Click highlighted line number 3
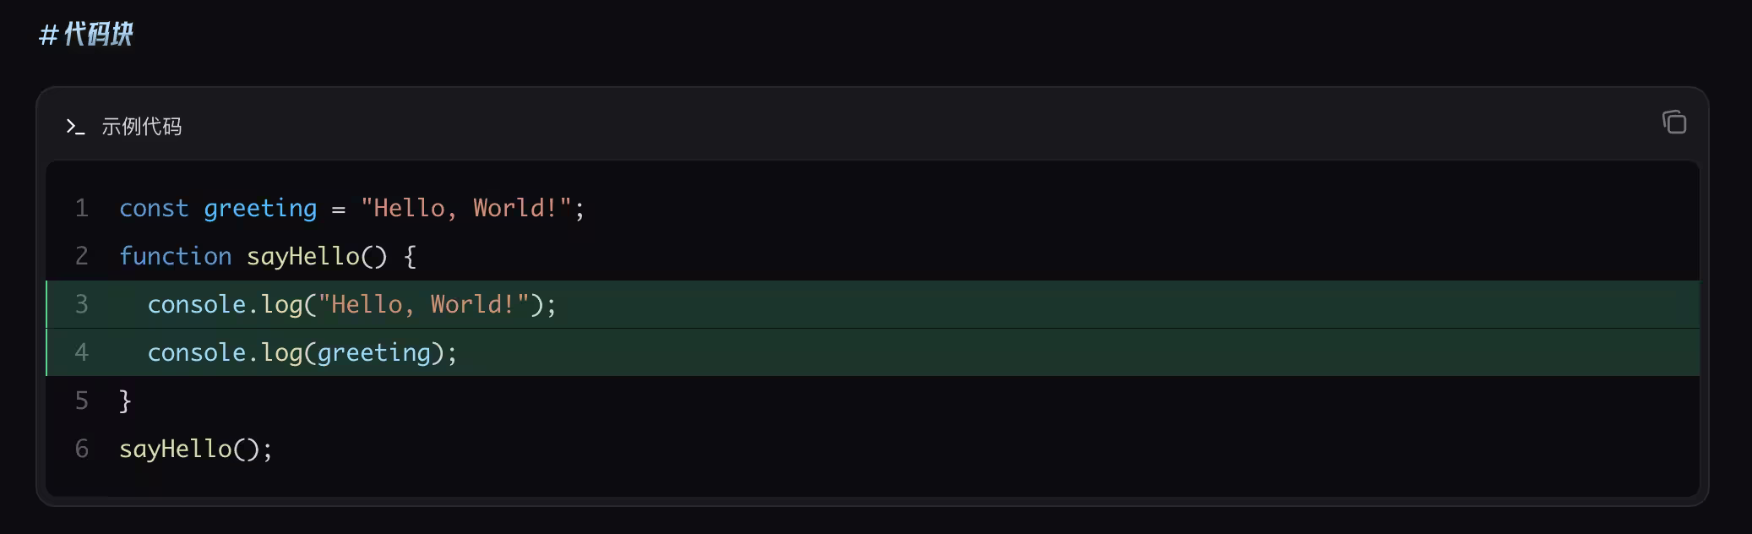This screenshot has width=1752, height=534. [x=82, y=304]
